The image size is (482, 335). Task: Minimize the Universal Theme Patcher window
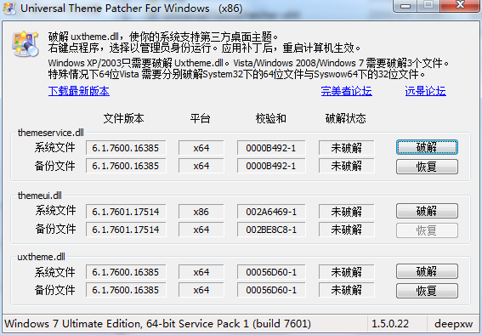[x=405, y=6]
